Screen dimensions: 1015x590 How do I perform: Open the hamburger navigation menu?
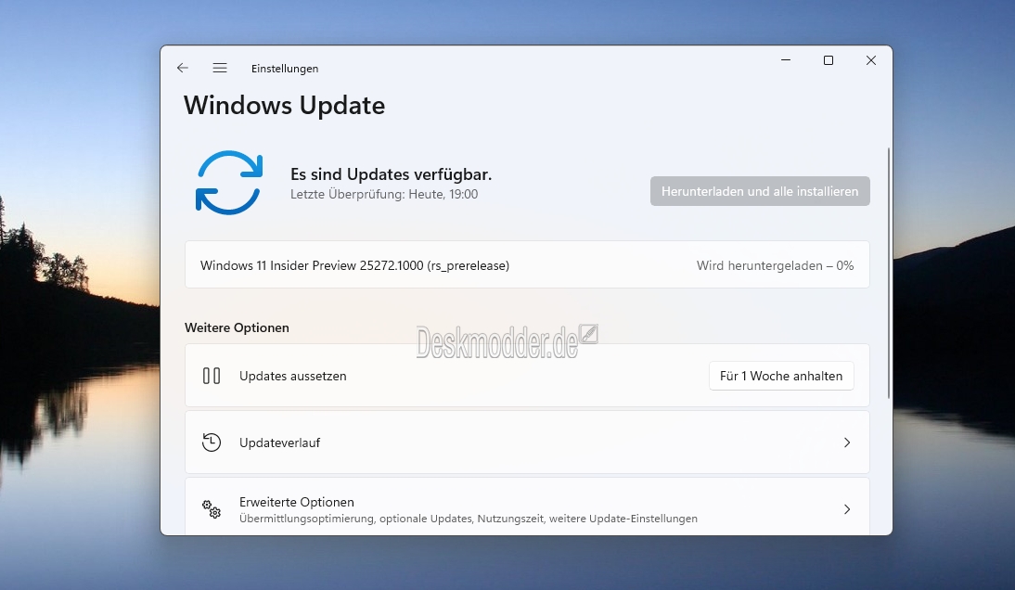pyautogui.click(x=220, y=68)
